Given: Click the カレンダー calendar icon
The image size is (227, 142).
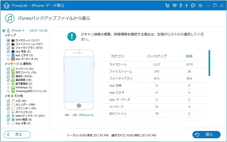Looking at the screenshot, I should click(13, 105).
